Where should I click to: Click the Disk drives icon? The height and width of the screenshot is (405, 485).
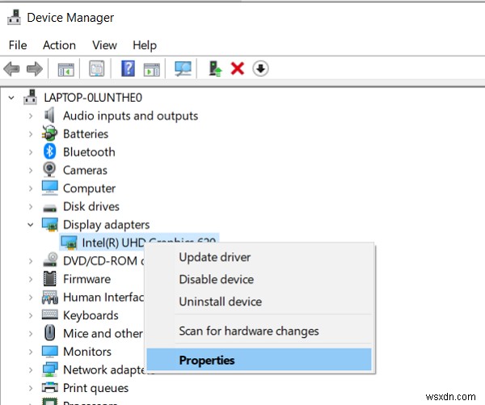50,208
